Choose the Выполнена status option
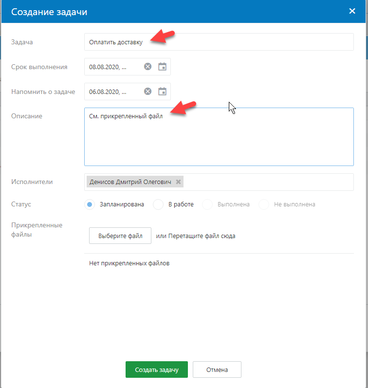This screenshot has height=388, width=368. (207, 204)
